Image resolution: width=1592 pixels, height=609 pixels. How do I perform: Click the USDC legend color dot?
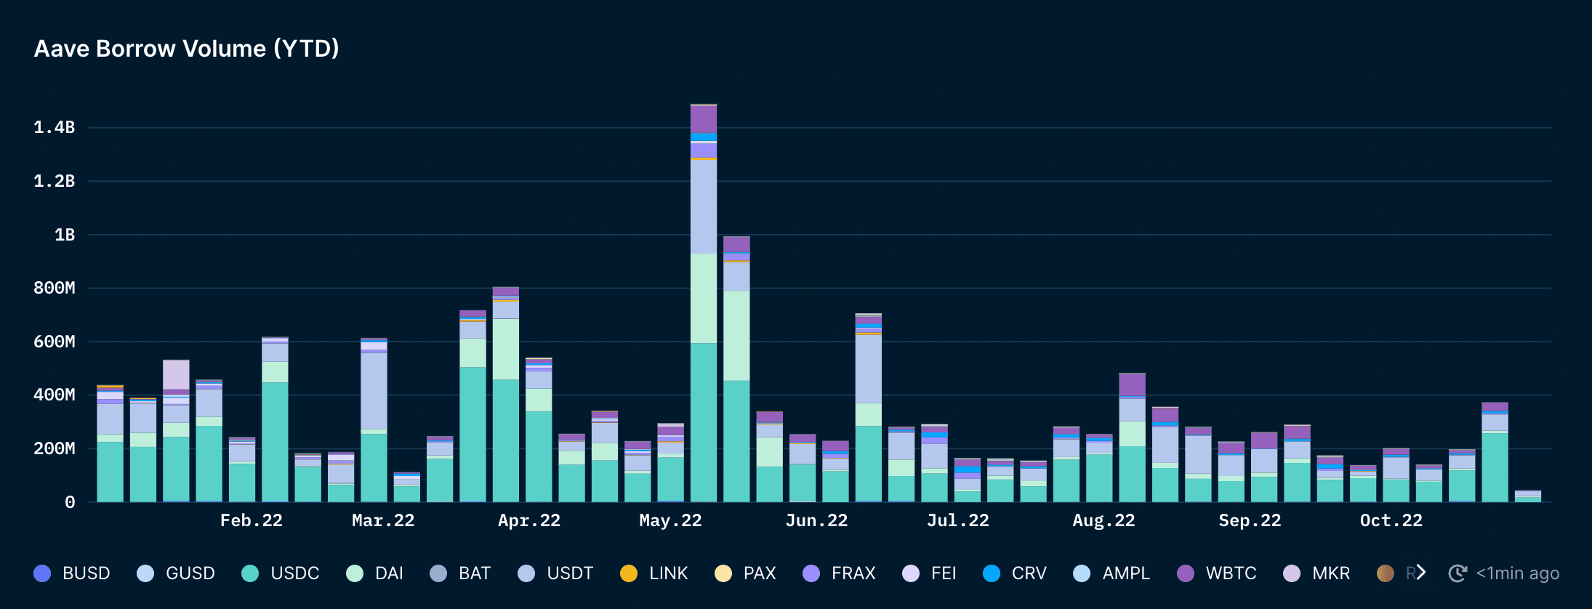tap(250, 573)
